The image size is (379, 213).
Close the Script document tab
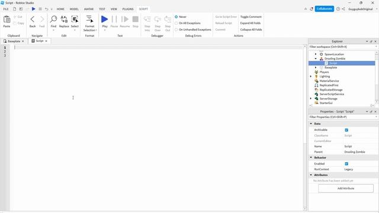46,41
